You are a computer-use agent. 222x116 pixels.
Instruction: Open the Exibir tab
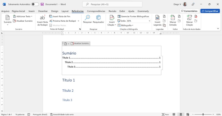[x=122, y=11]
